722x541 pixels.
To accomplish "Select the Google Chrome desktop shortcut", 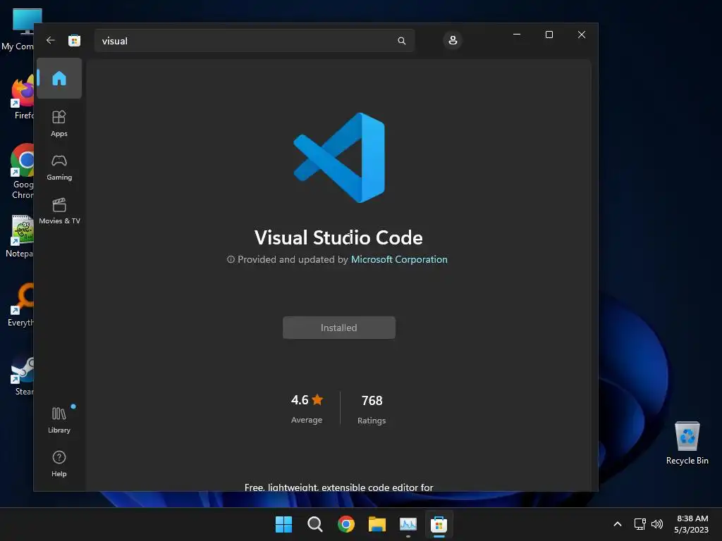I will pos(22,172).
